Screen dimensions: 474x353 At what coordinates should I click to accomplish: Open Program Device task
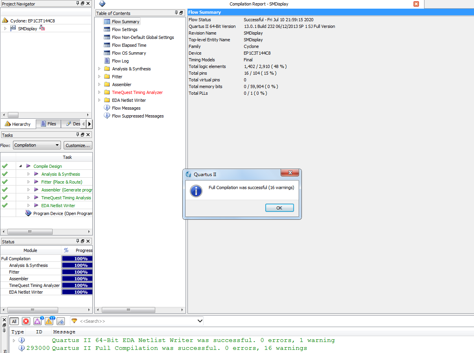pos(63,213)
